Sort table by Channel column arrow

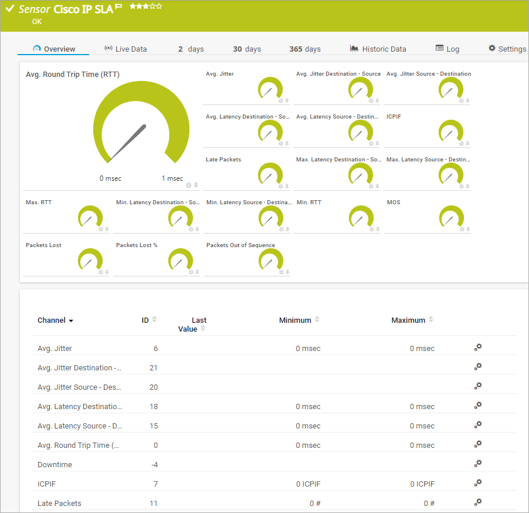pos(71,321)
